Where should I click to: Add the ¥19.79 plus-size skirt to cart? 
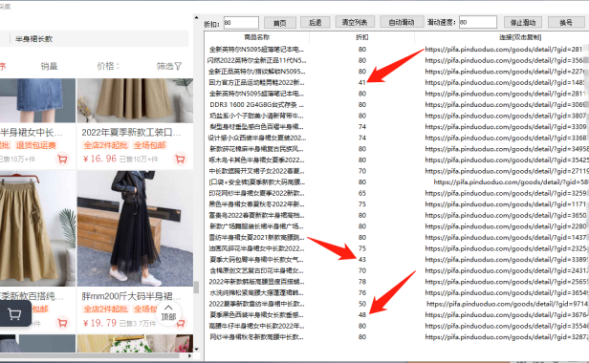pos(181,323)
